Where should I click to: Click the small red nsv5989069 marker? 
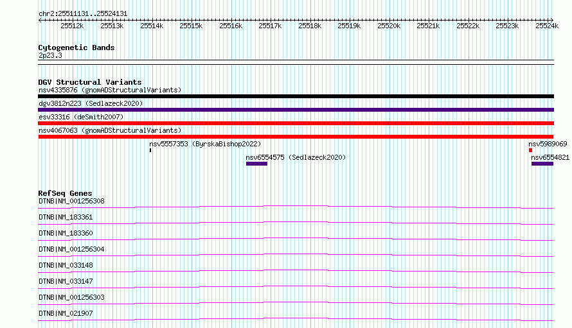tap(530, 150)
